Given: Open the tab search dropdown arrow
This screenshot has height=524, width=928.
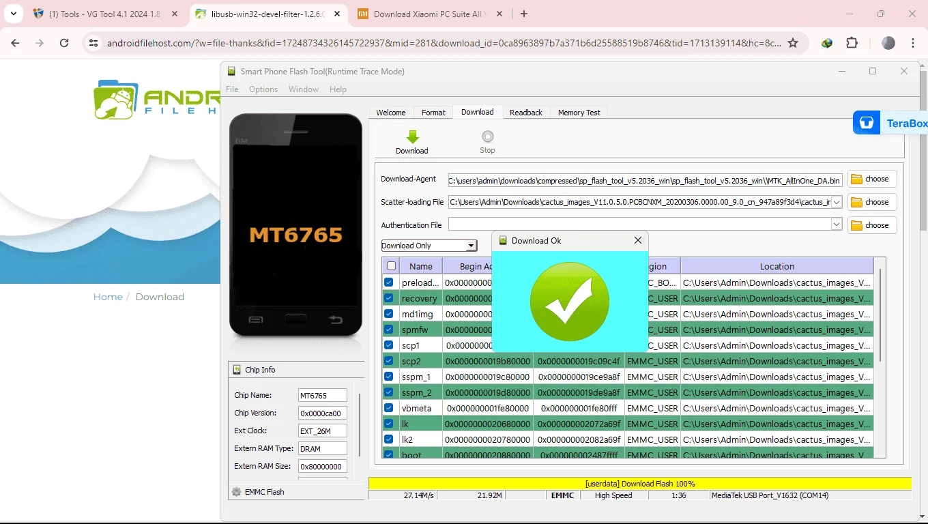Looking at the screenshot, I should pyautogui.click(x=13, y=14).
